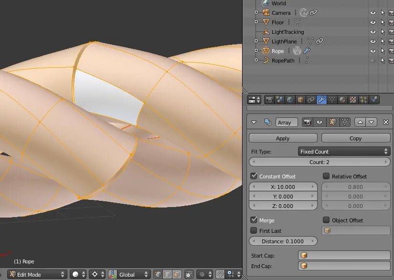This screenshot has height=280, width=394.
Task: Toggle Array modifier visibility with the eye icon
Action: click(319, 122)
